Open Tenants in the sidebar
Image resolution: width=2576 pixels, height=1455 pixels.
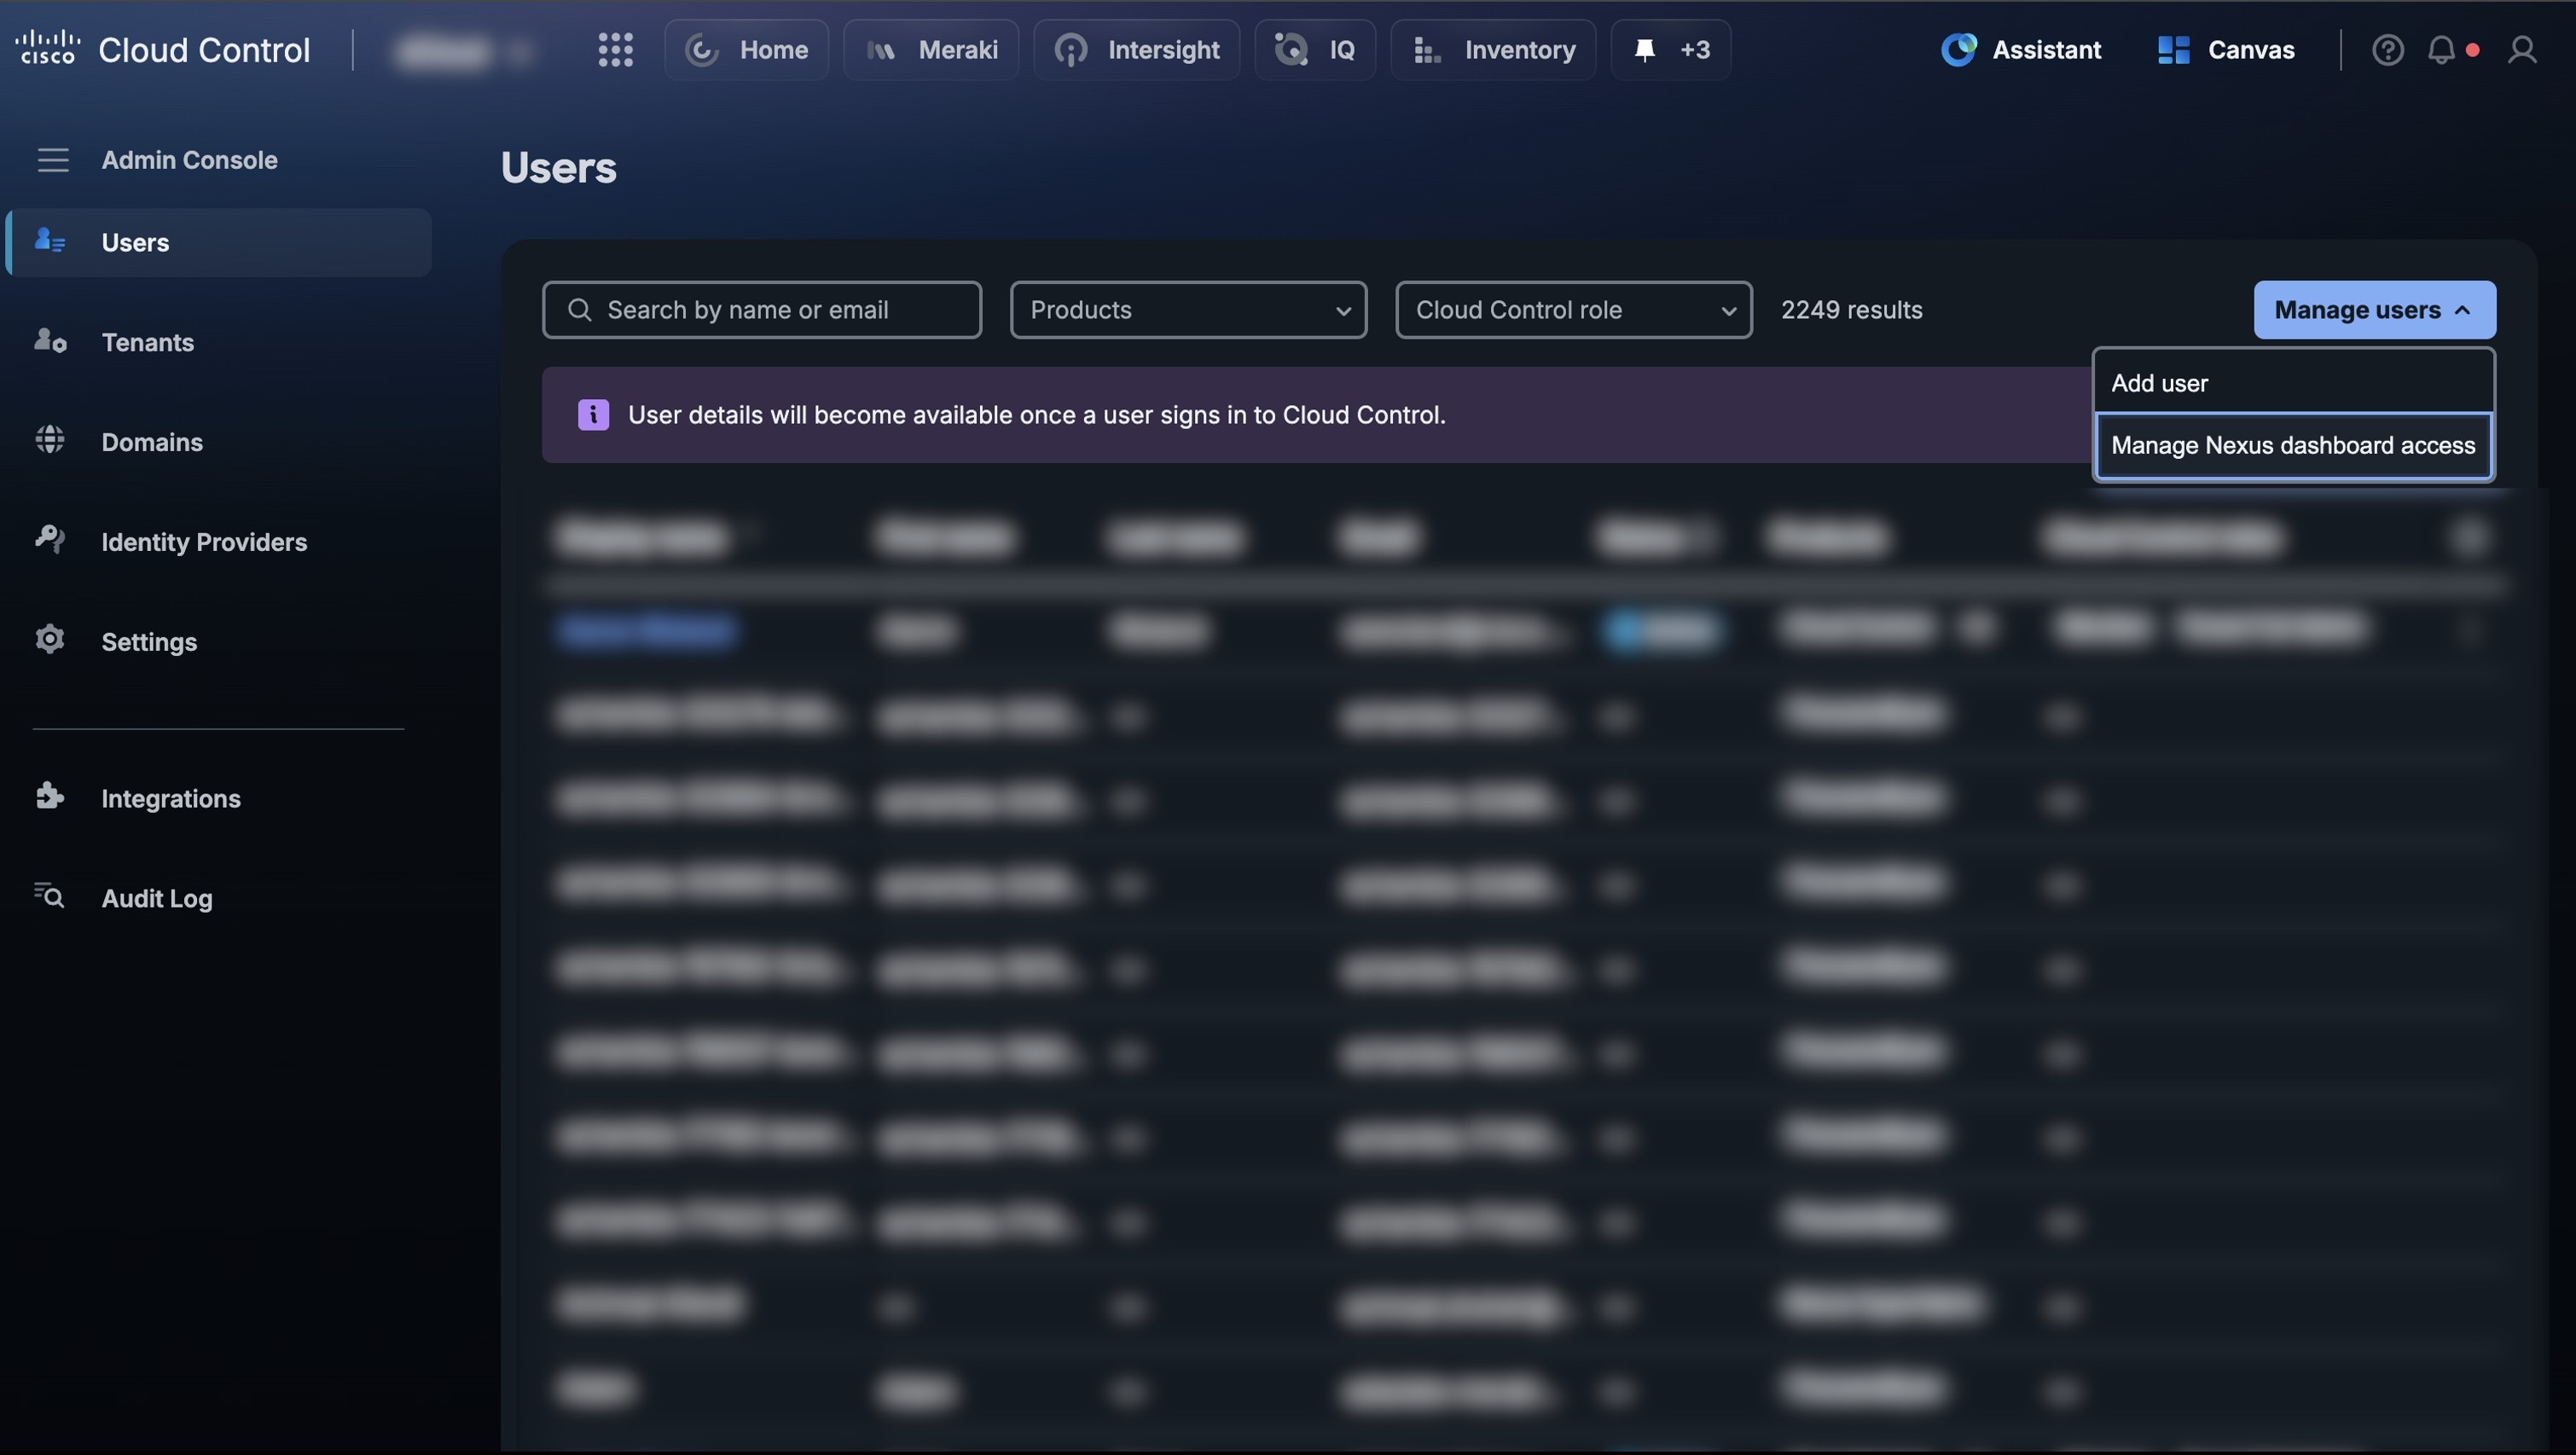219,342
